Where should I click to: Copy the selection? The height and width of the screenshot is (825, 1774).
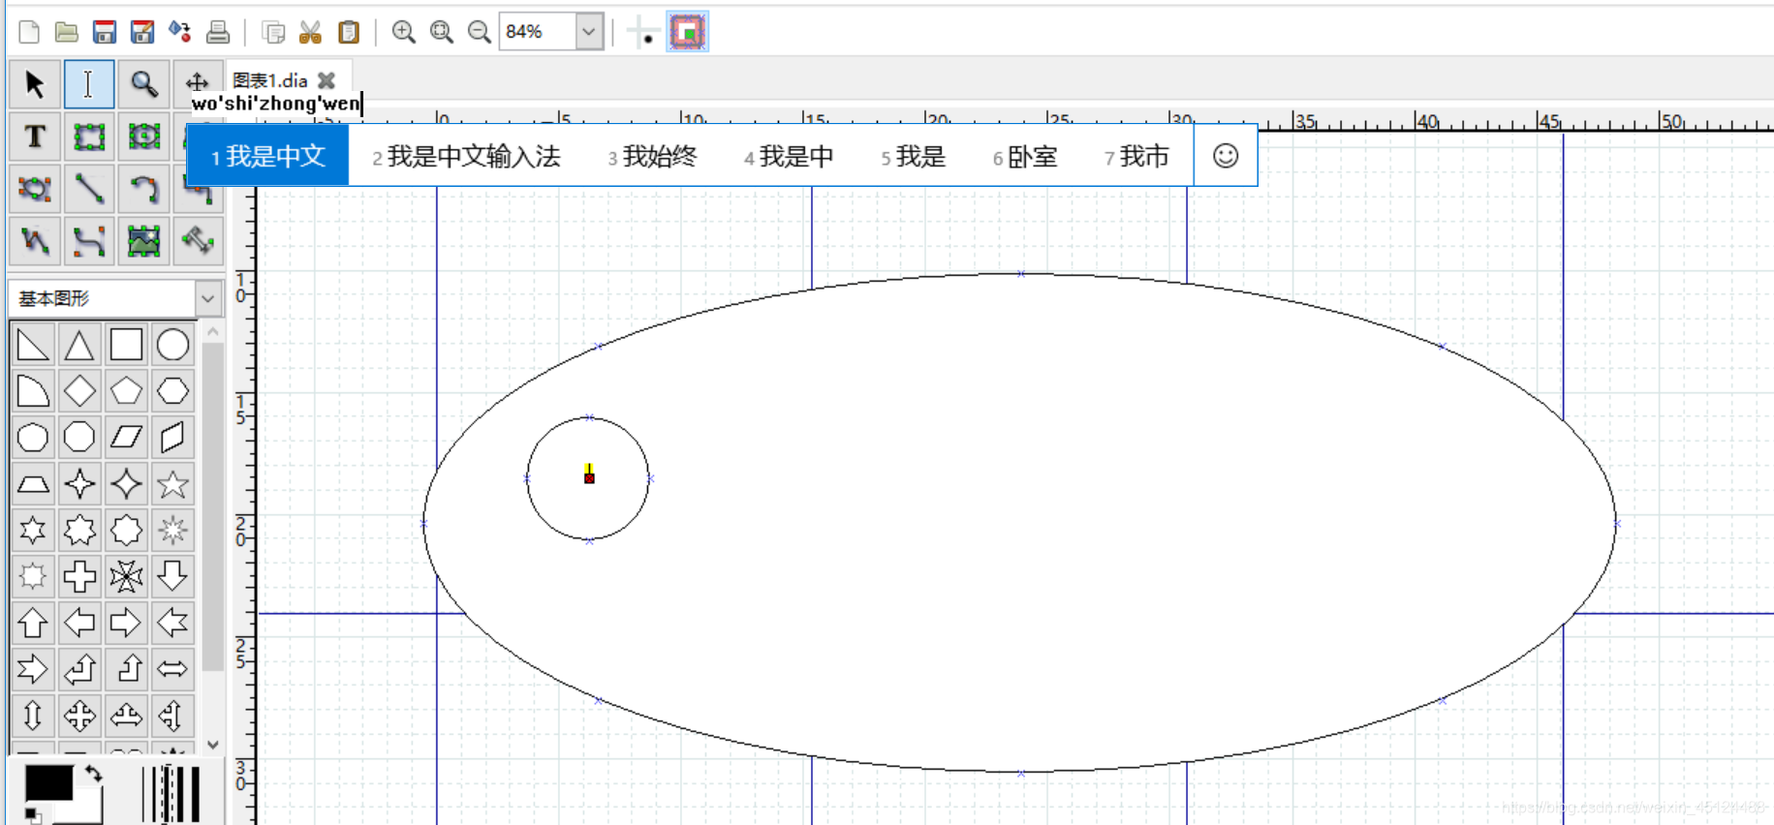[273, 32]
